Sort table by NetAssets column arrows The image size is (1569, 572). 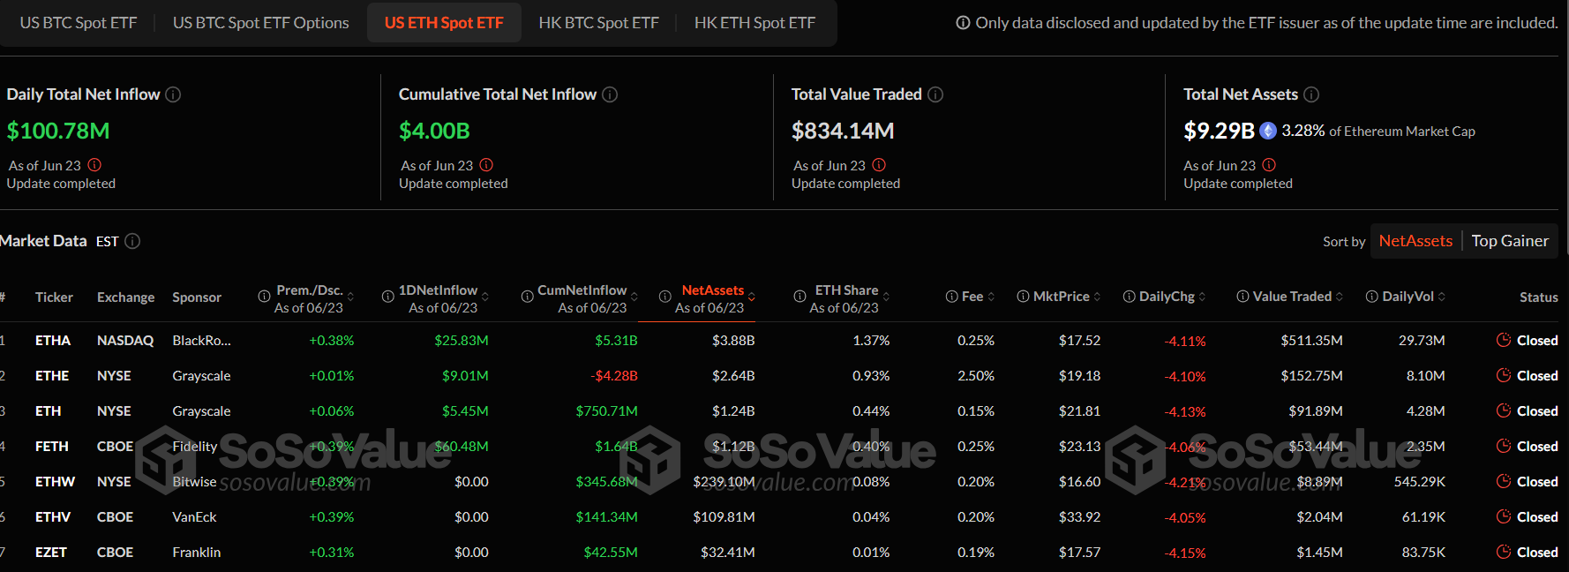click(751, 297)
